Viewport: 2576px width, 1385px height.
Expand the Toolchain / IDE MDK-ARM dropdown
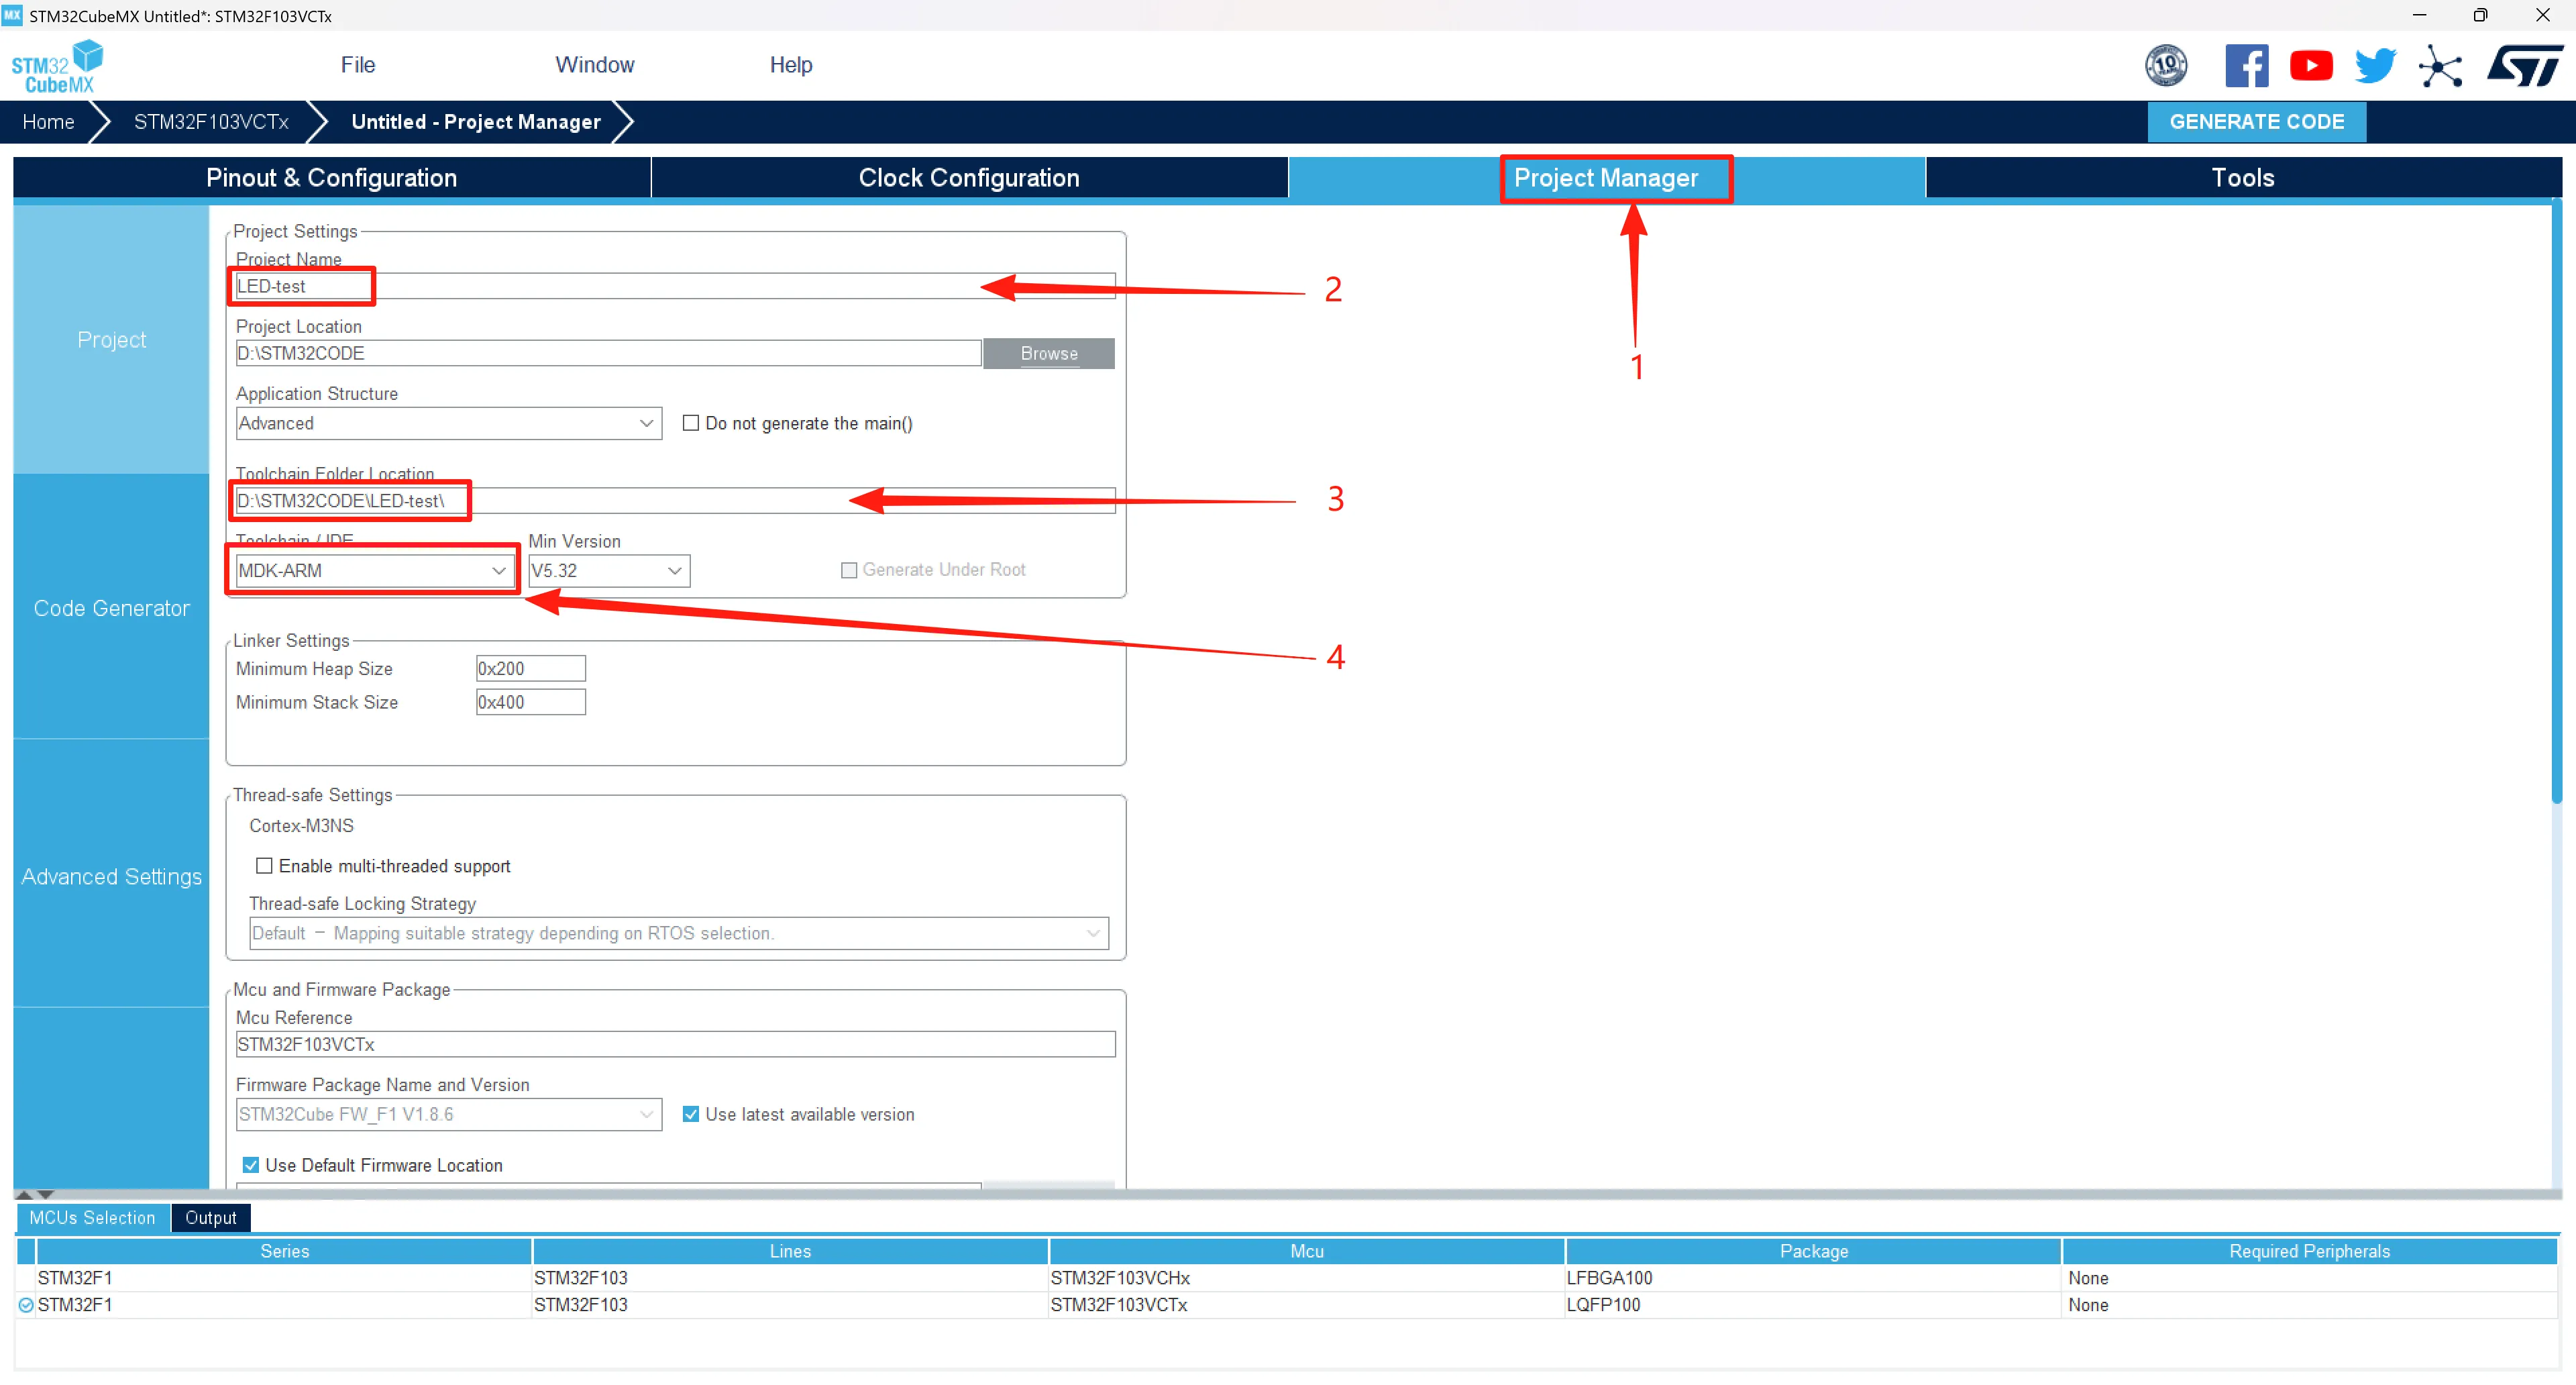coord(372,570)
